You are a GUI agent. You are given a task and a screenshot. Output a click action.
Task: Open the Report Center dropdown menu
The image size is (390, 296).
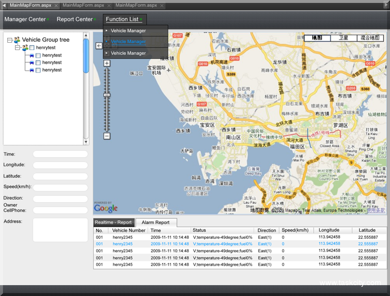coord(76,19)
